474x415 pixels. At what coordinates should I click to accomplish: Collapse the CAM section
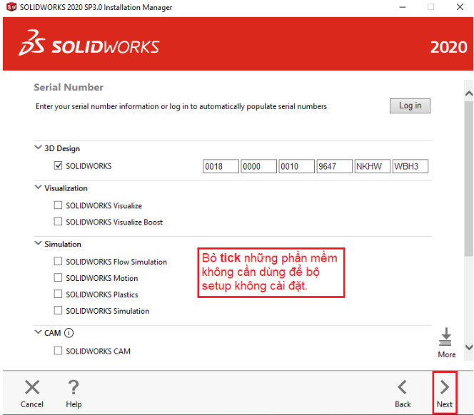coord(38,333)
